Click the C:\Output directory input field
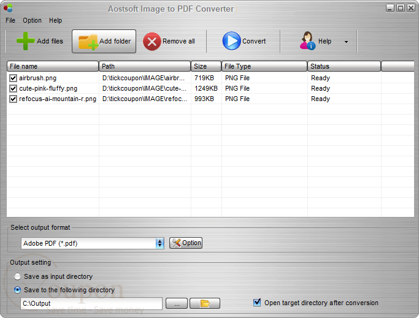The image size is (419, 318). [91, 303]
